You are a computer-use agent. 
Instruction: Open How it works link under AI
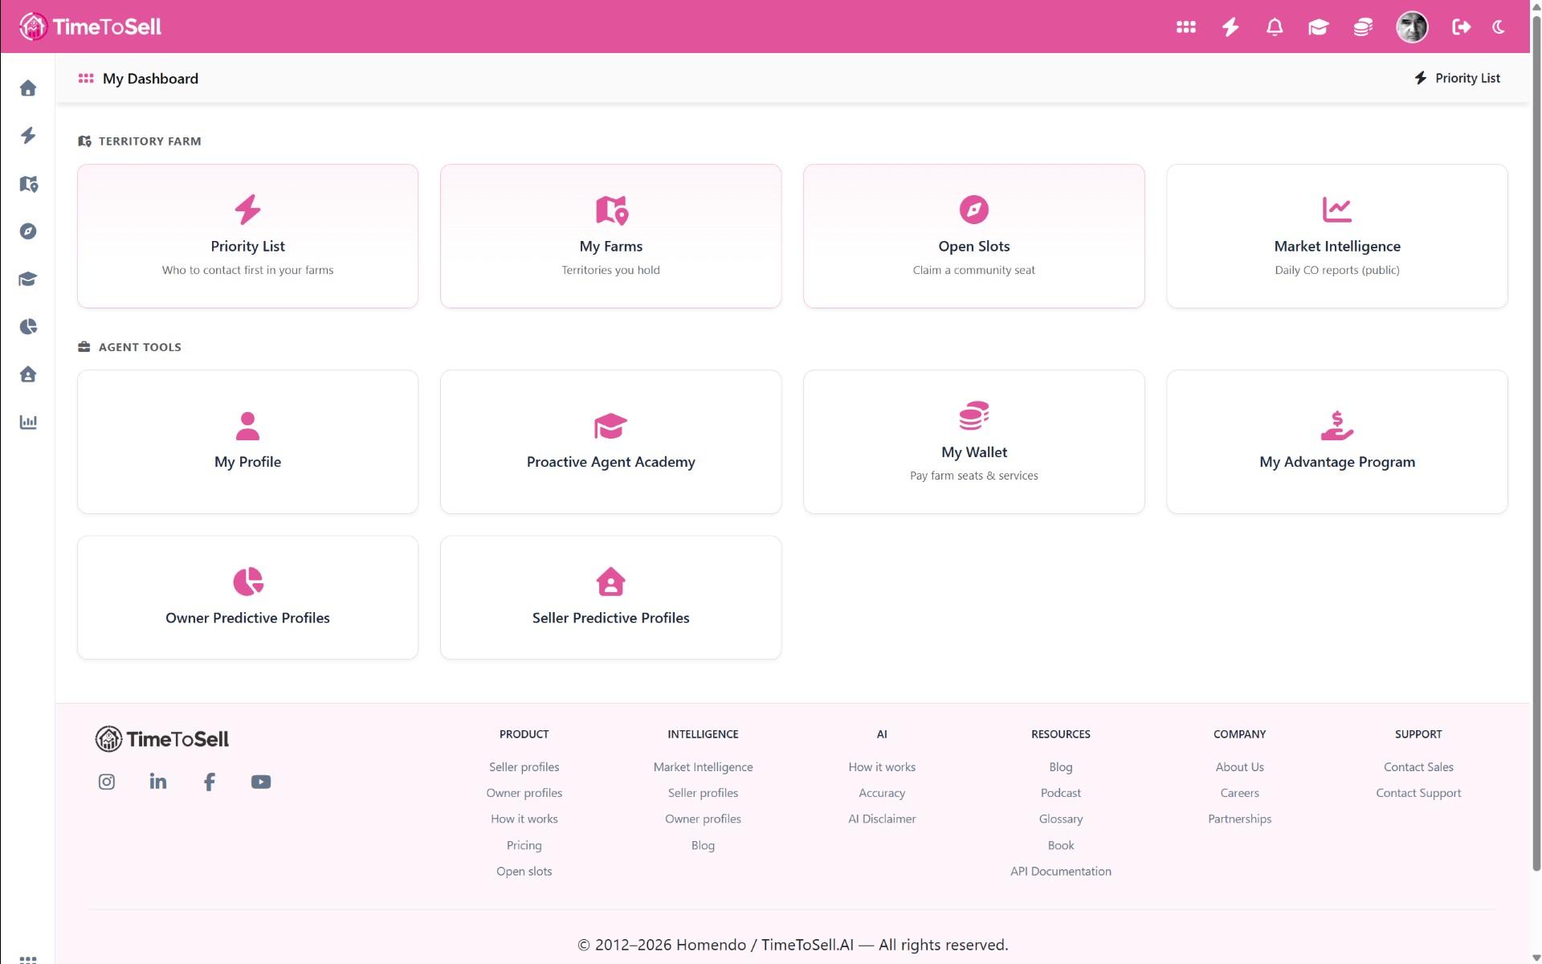(882, 767)
